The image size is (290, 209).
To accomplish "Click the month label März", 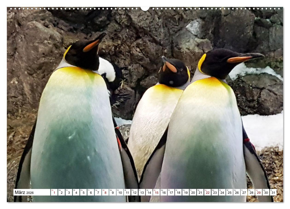I will 20,193.
